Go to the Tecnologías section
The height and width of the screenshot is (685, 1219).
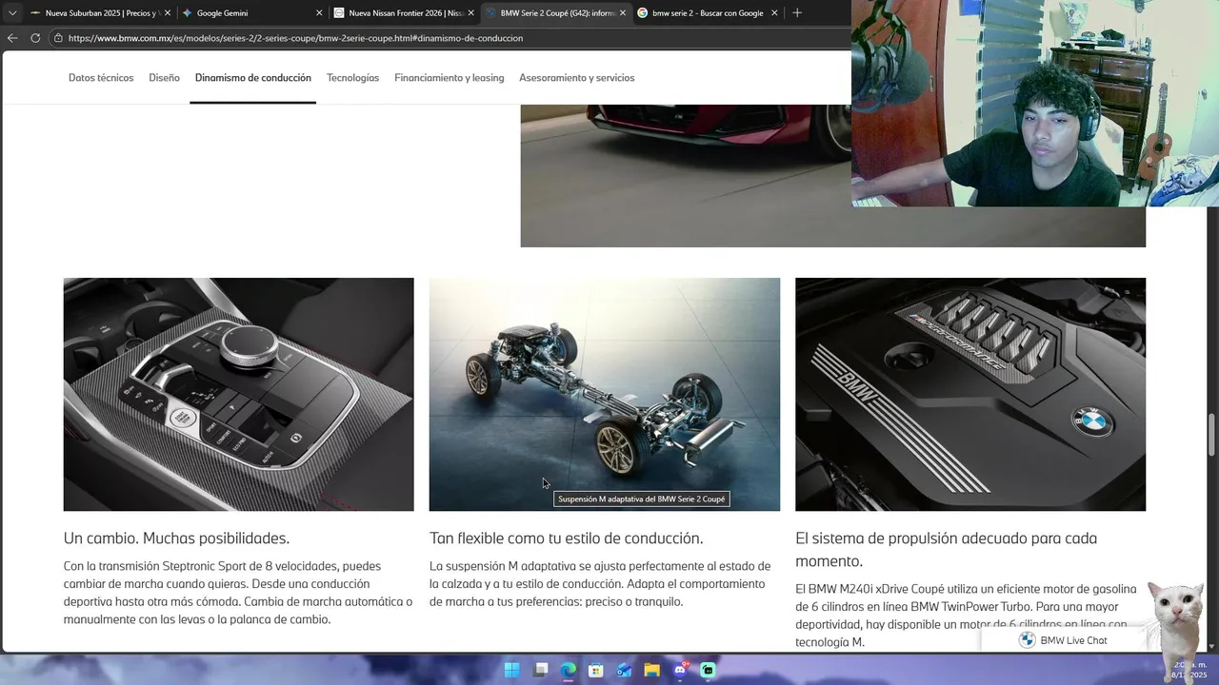click(x=352, y=78)
